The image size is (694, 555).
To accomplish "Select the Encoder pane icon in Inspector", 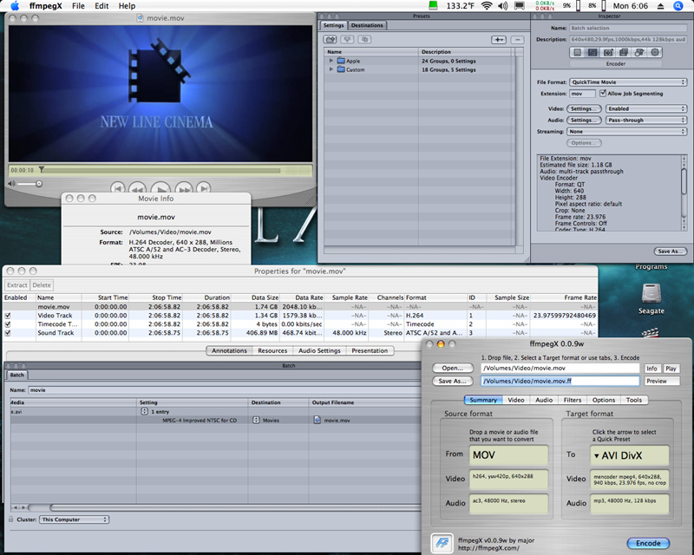I will pyautogui.click(x=593, y=53).
